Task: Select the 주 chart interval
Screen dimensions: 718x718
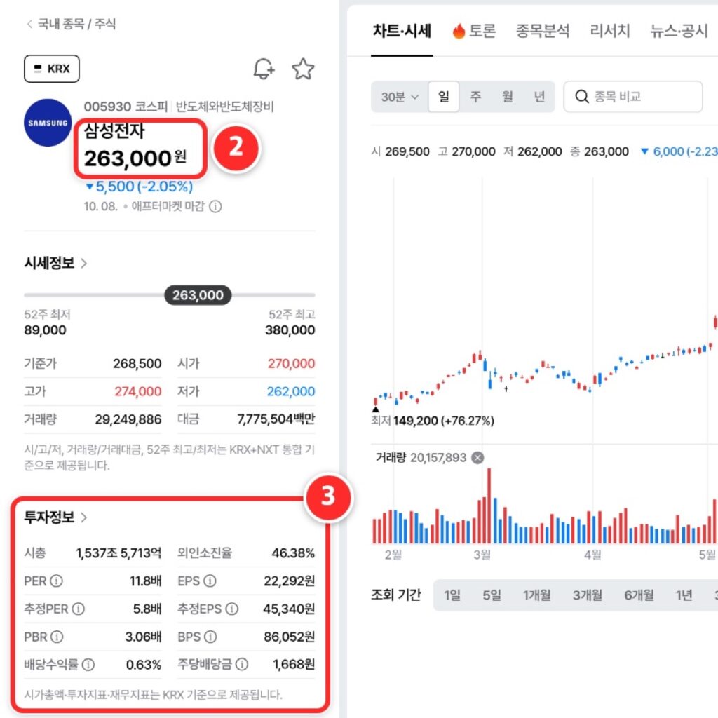Action: (476, 97)
